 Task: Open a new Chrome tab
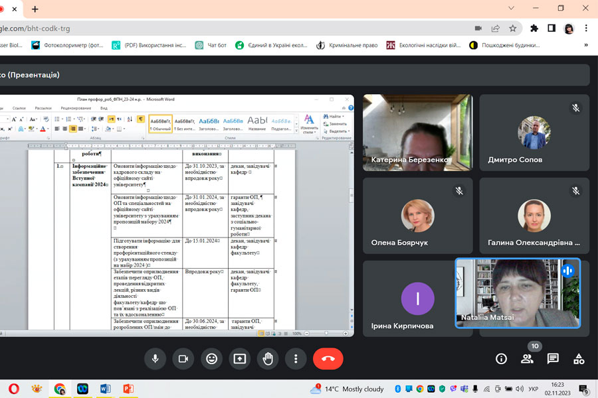(35, 9)
